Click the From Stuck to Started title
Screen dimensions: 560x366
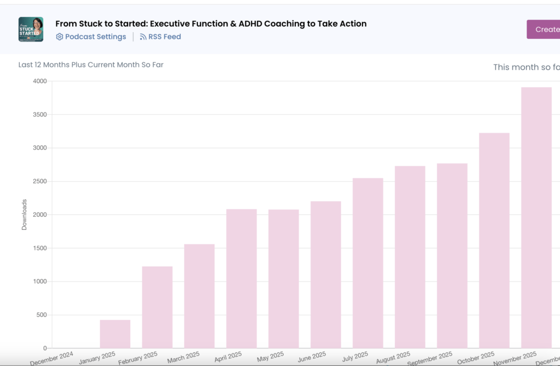point(211,23)
